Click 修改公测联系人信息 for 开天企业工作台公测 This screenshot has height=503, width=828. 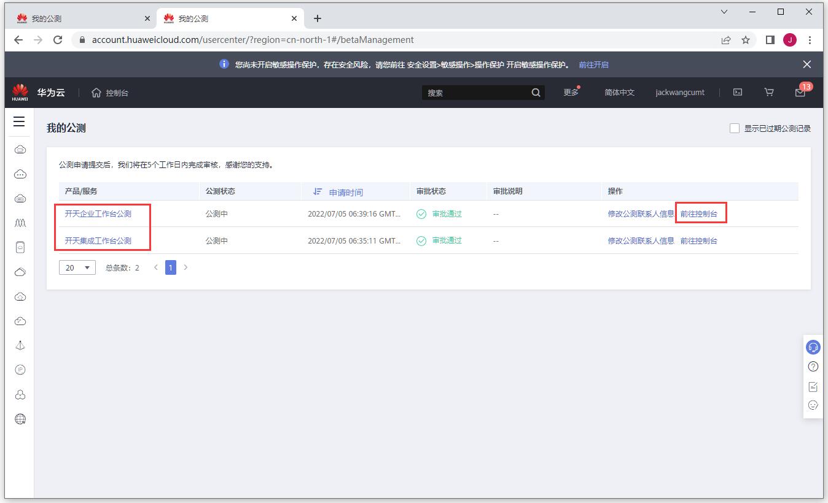click(641, 214)
